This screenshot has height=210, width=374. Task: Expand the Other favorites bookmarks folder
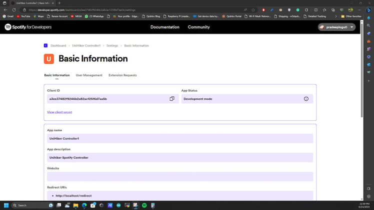coord(351,16)
